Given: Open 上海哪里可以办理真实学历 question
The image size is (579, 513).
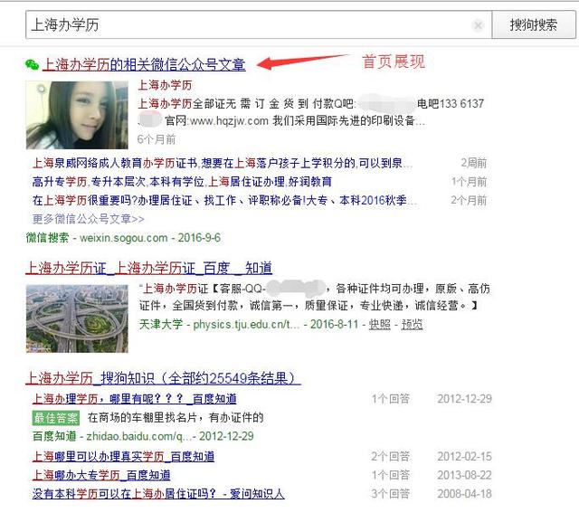Looking at the screenshot, I should click(x=124, y=457).
